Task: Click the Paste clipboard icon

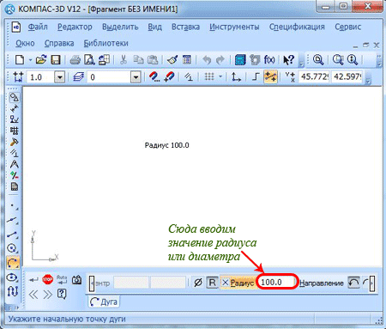Action: tap(153, 60)
